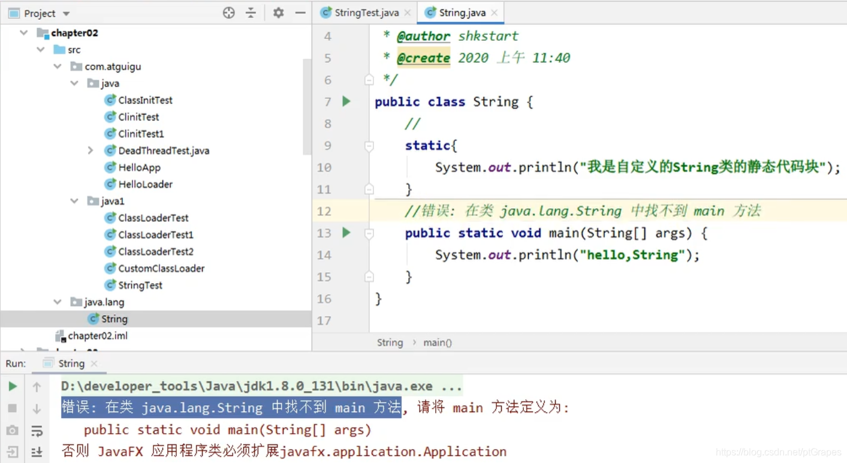
Task: Click the collapse all icon in Project panel
Action: coord(251,13)
